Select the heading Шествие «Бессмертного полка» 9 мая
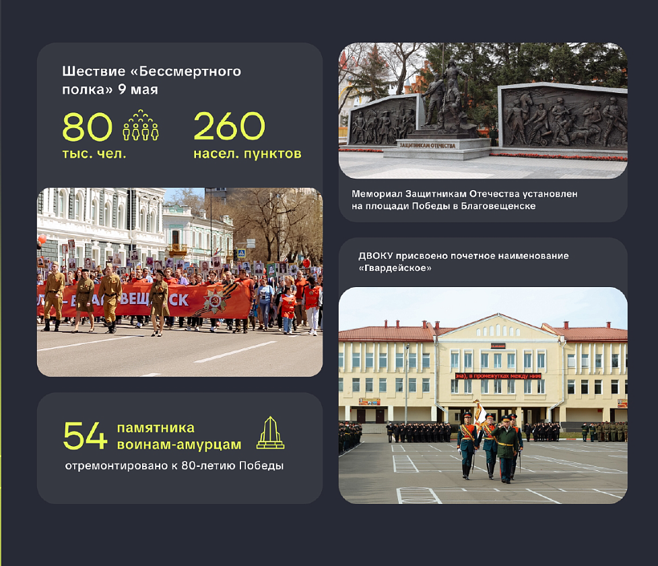The height and width of the screenshot is (566, 658). (x=152, y=80)
